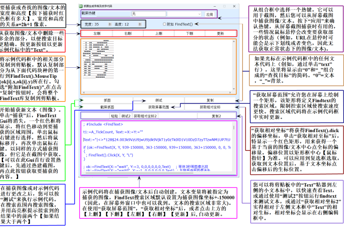Click the preview scrollbar up arrow

(x=234, y=42)
